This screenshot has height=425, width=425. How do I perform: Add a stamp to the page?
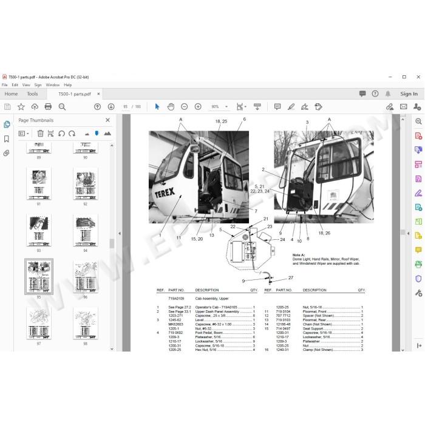point(318,107)
